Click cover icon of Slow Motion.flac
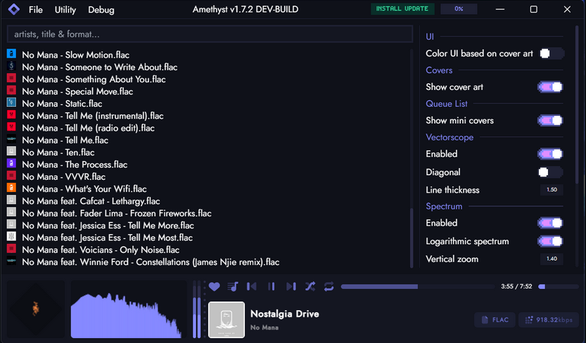This screenshot has width=586, height=343. (11, 53)
